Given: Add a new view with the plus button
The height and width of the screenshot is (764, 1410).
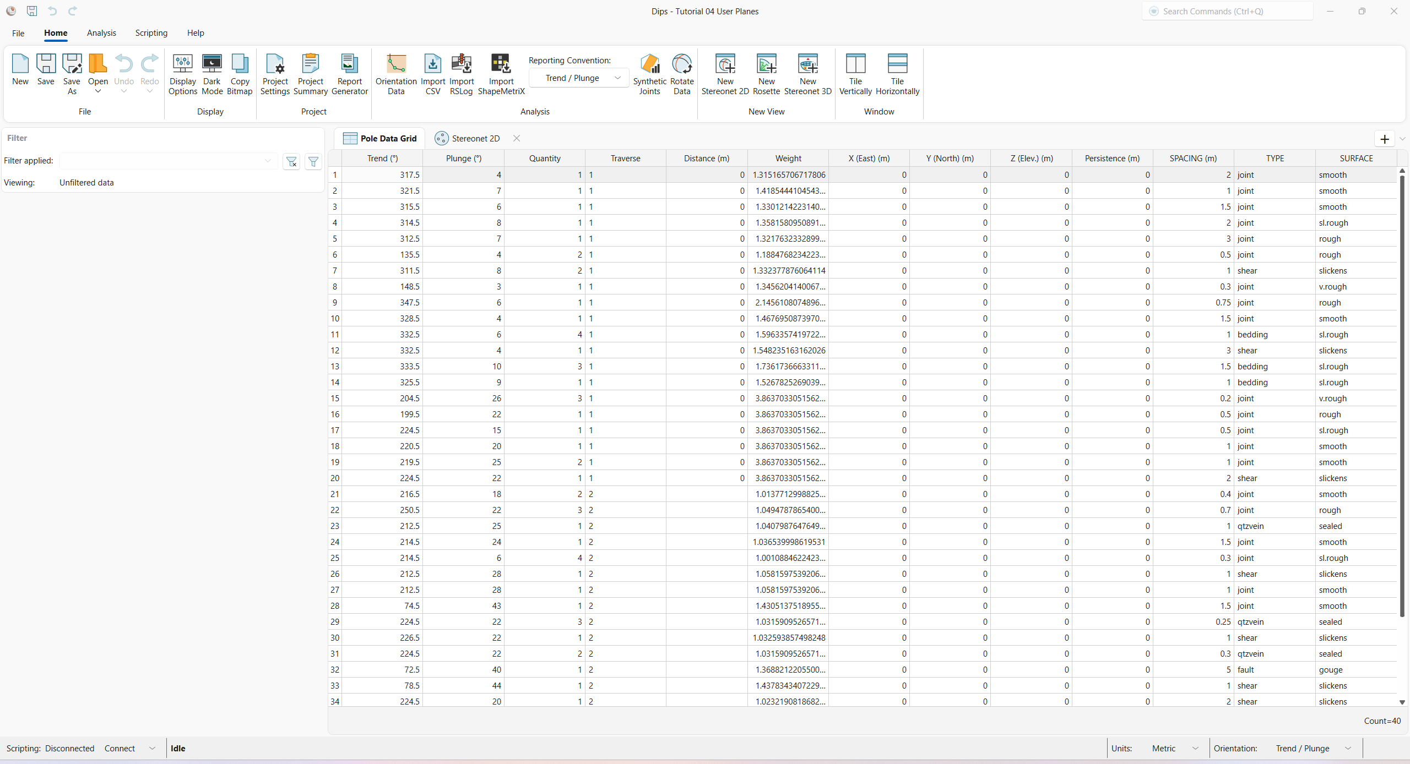Looking at the screenshot, I should click(x=1384, y=139).
